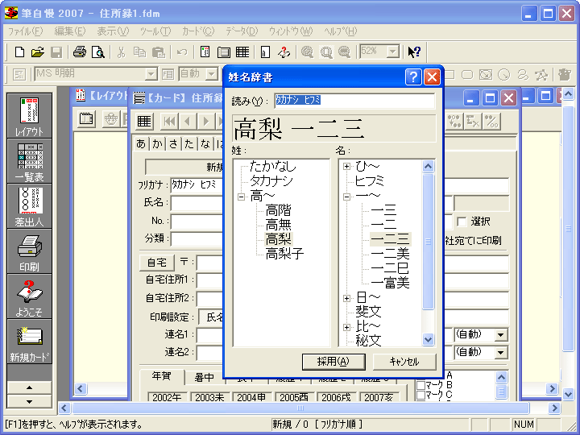Toggle the 選択 checkbox
This screenshot has width=580, height=435.
[462, 222]
